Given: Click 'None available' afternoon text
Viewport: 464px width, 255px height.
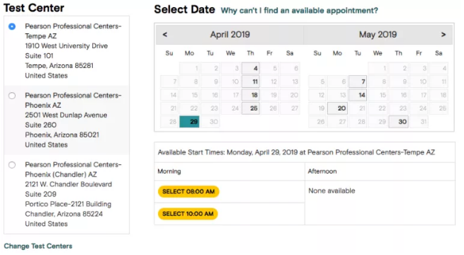Looking at the screenshot, I should coord(332,191).
